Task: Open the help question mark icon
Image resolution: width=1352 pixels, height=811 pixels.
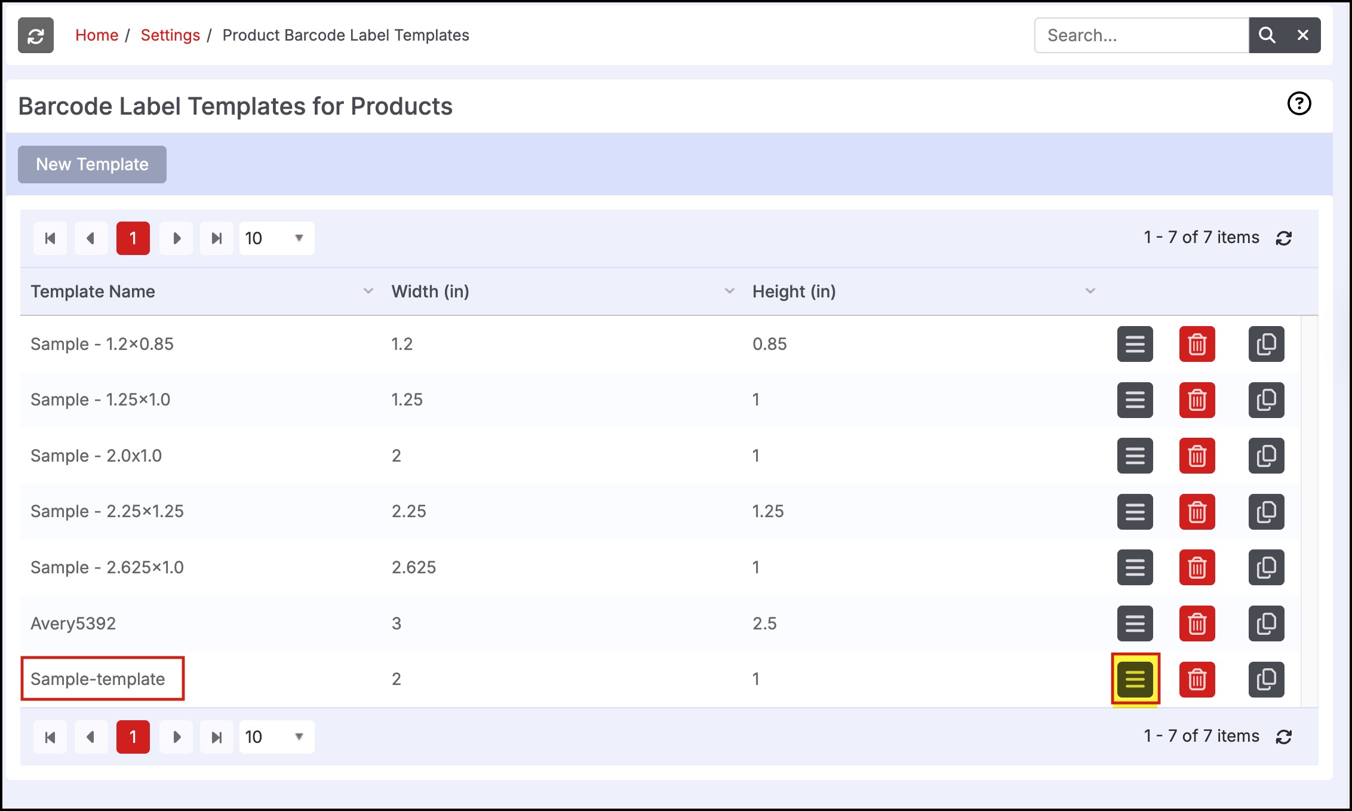Action: pyautogui.click(x=1299, y=104)
